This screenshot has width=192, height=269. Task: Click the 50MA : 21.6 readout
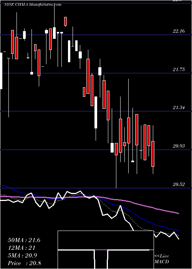coord(24,240)
